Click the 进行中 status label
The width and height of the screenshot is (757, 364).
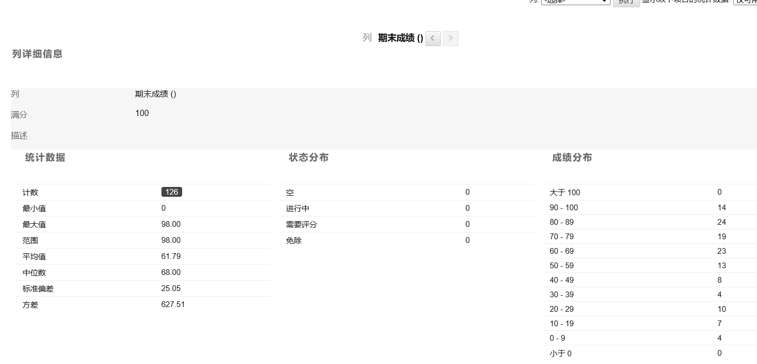pyautogui.click(x=298, y=209)
